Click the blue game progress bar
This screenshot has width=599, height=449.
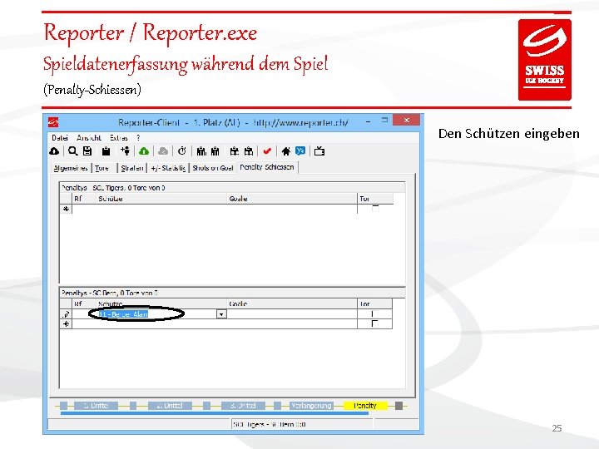[x=215, y=413]
